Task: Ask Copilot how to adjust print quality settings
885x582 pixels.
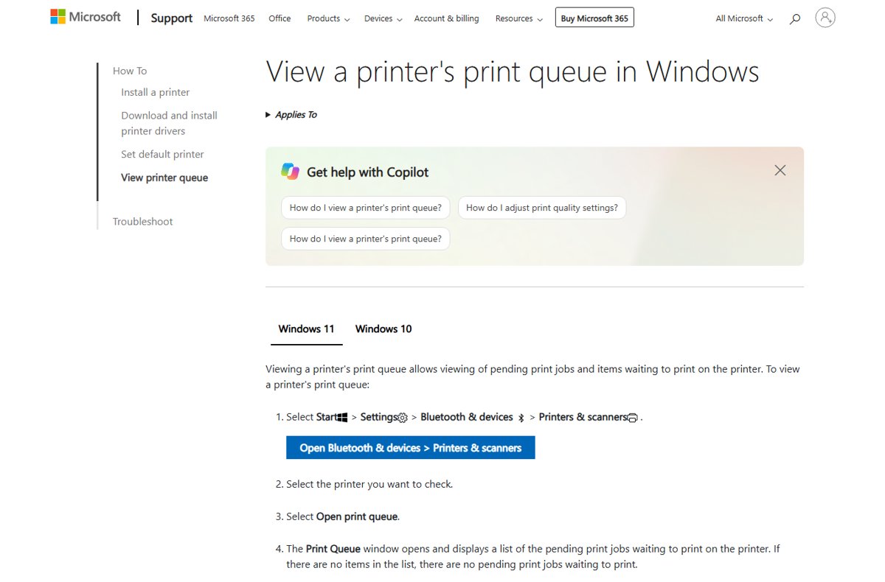Action: click(542, 208)
